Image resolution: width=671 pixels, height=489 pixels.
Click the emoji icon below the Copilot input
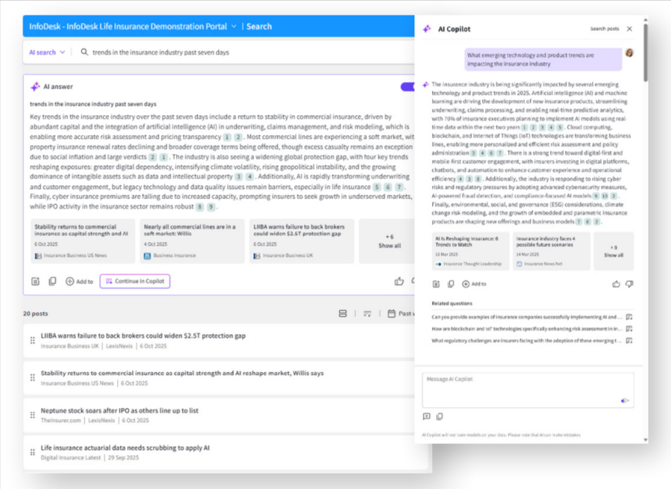(x=426, y=416)
